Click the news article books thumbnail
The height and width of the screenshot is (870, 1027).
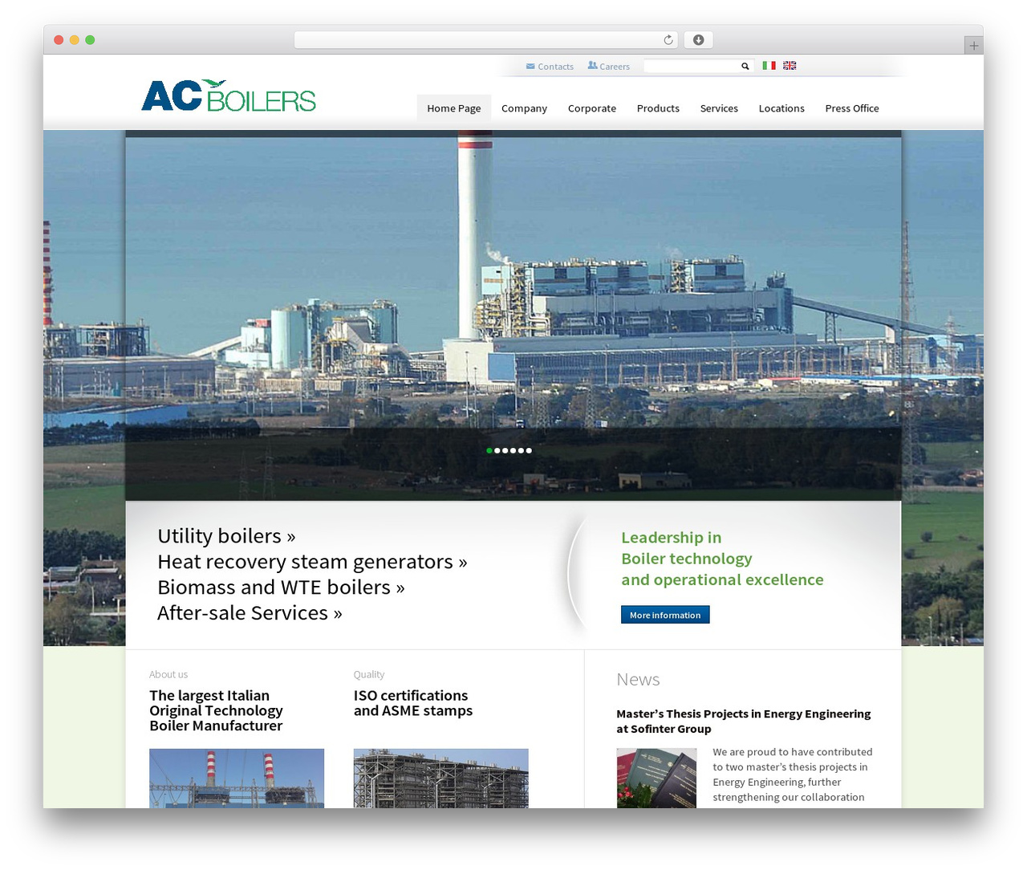(x=656, y=779)
